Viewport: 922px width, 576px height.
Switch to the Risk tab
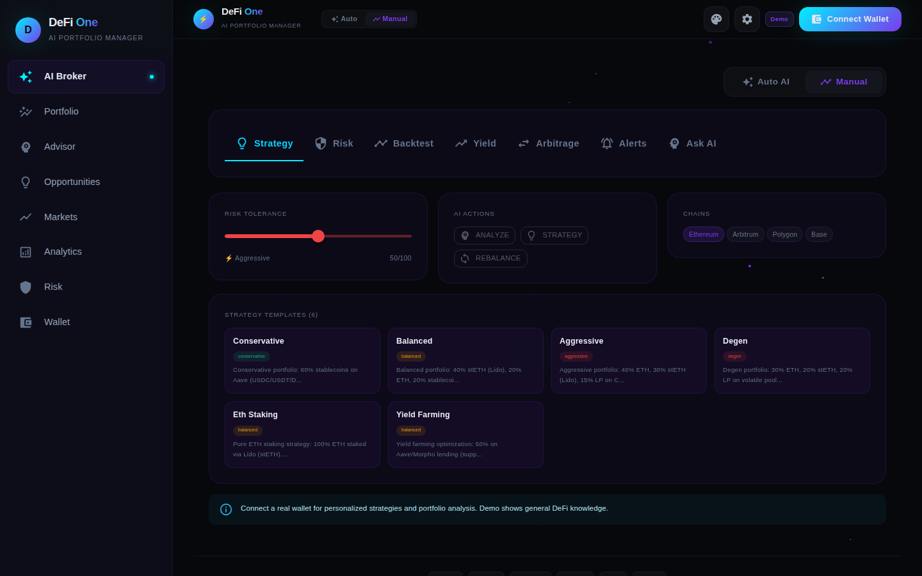coord(334,143)
